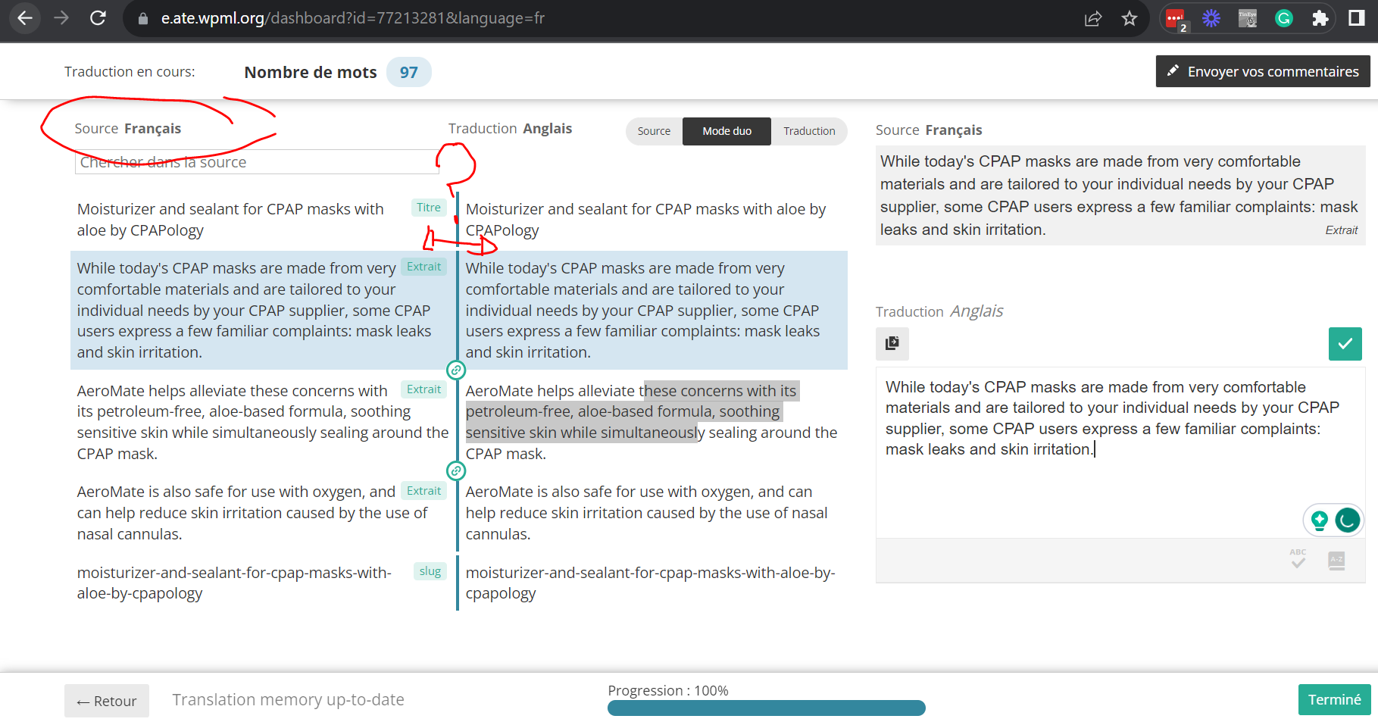
Task: Click the 'Progression : 100%' label
Action: pos(667,690)
